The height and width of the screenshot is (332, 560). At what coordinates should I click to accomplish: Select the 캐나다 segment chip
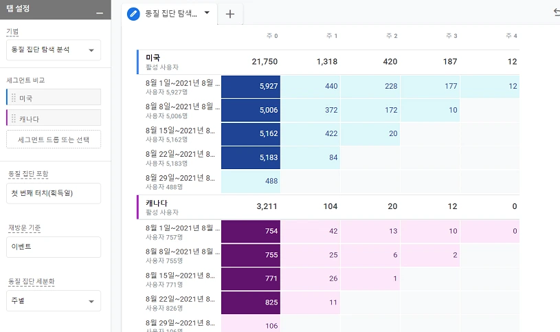[54, 118]
